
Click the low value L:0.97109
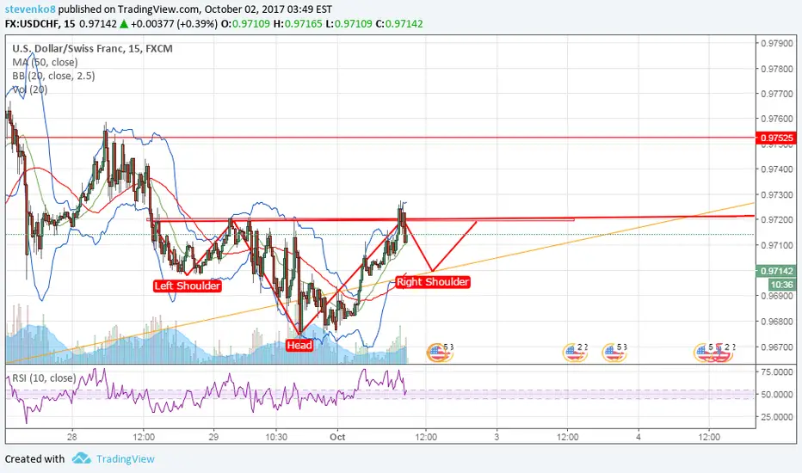[349, 23]
